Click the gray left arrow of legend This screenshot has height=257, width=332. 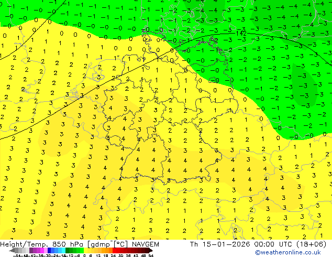(x=12, y=251)
